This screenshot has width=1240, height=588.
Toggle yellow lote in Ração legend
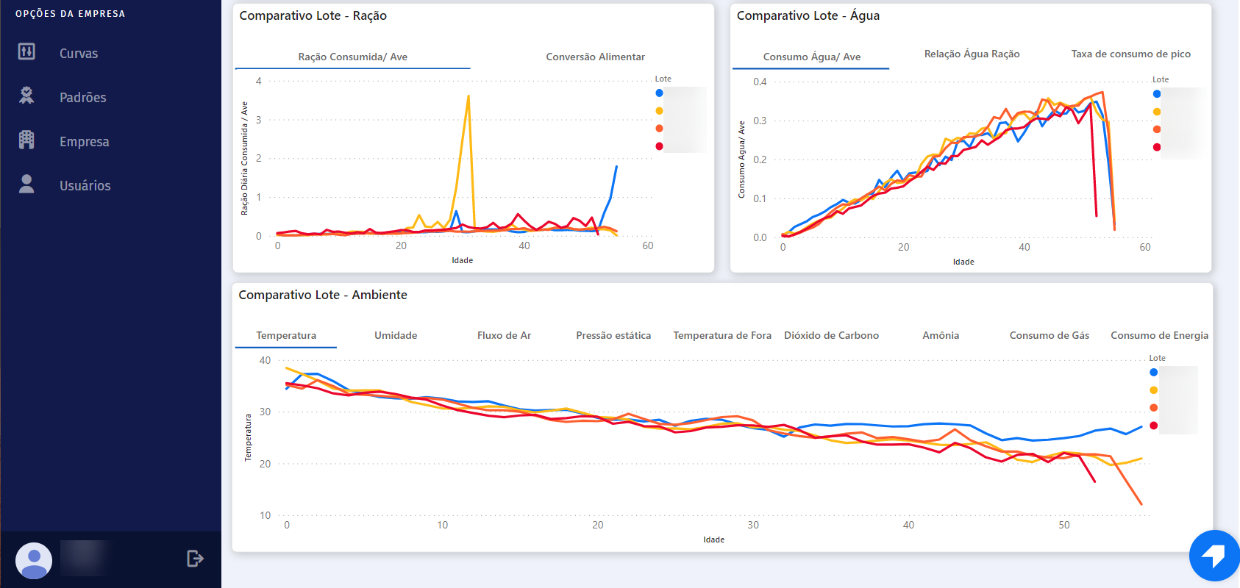tap(659, 110)
